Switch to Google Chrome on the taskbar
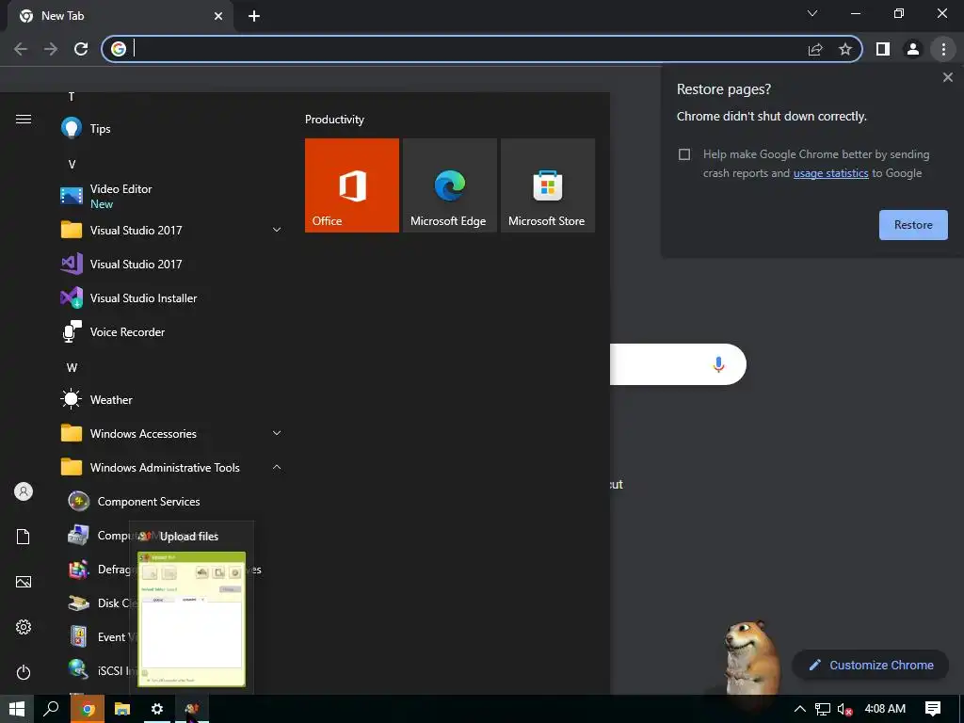964x723 pixels. 88,709
